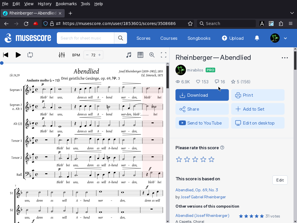The width and height of the screenshot is (297, 223).
Task: Bookmark this page with star
Action: [x=190, y=24]
